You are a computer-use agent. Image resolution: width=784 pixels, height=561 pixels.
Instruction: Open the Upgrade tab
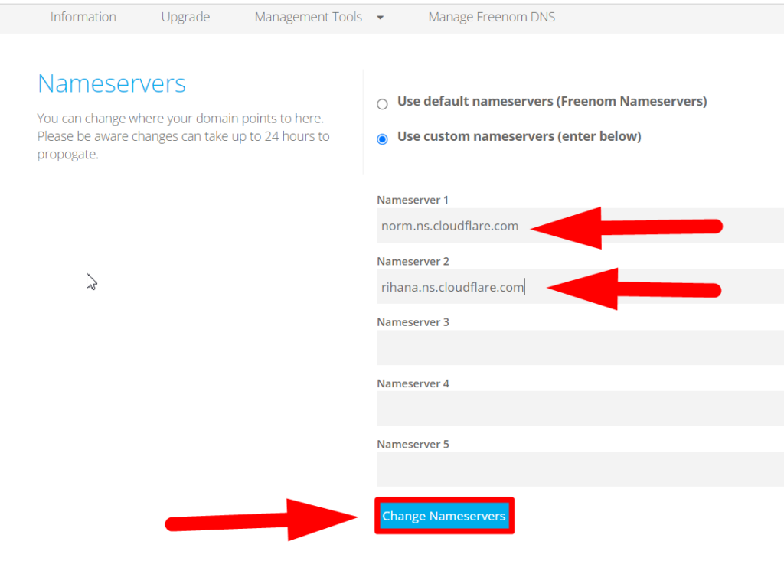point(185,17)
